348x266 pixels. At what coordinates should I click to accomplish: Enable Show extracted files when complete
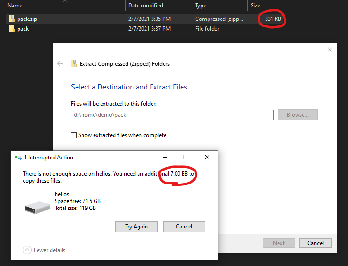pyautogui.click(x=74, y=135)
